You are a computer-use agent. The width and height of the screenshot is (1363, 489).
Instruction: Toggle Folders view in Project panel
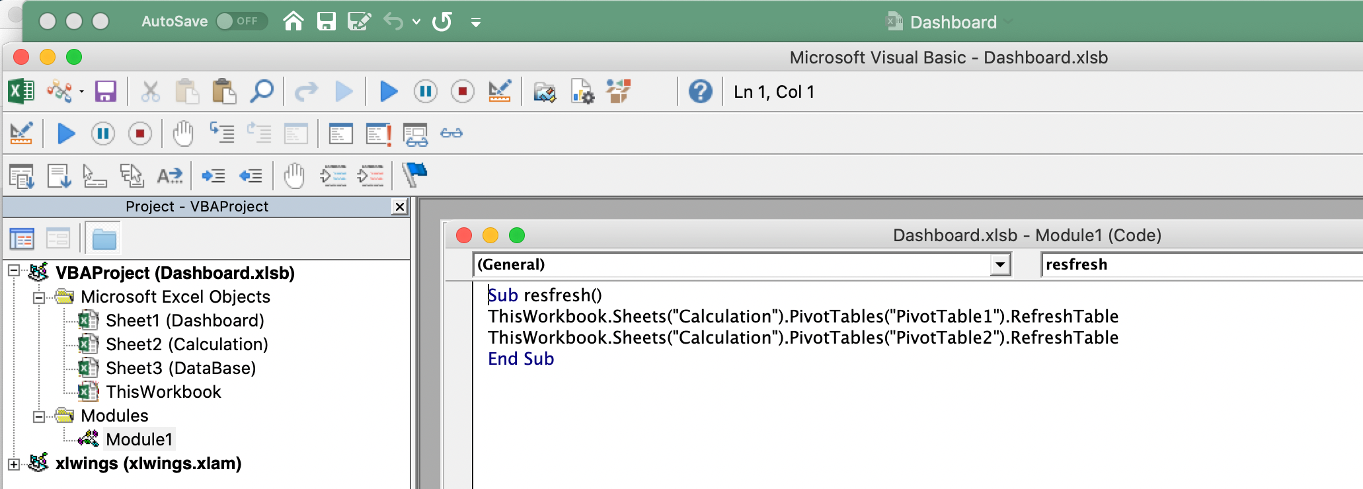[104, 239]
